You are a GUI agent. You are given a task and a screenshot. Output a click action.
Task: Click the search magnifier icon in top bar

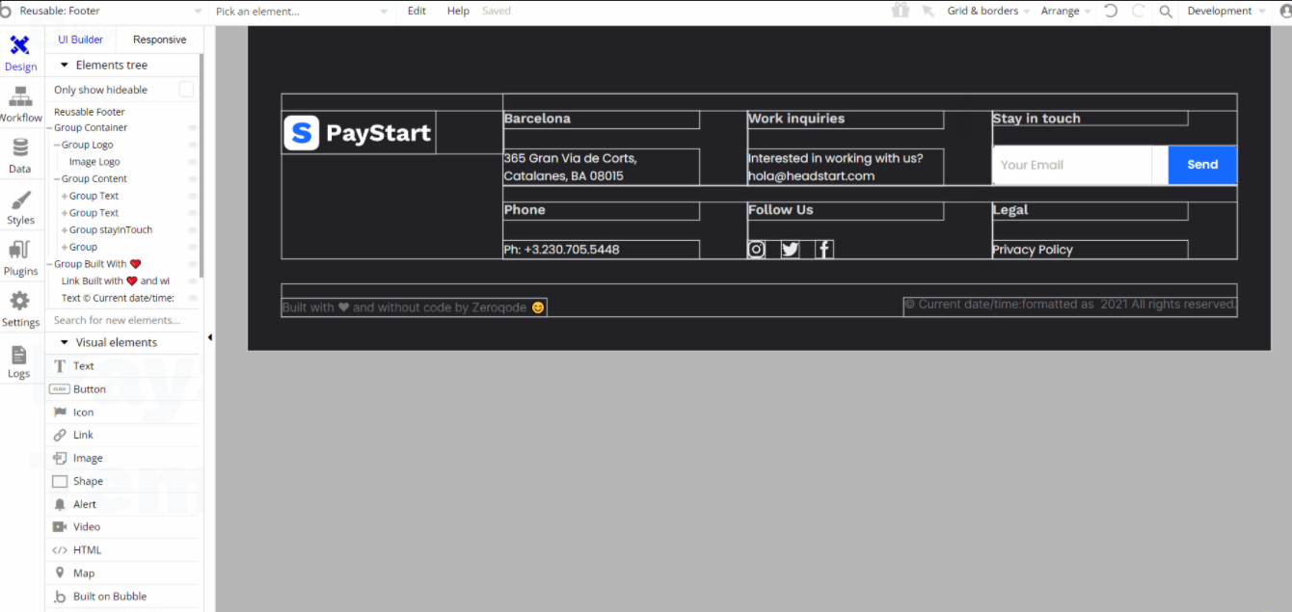click(x=1166, y=12)
